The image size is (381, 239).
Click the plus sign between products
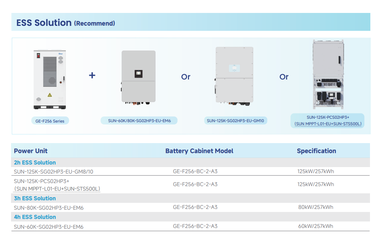click(92, 75)
